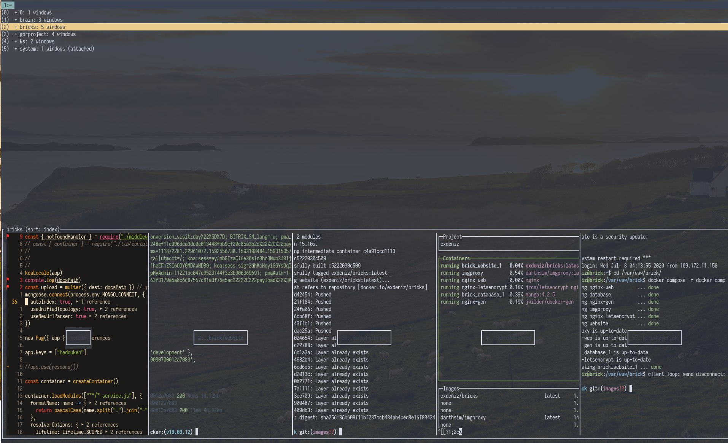This screenshot has width=728, height=443.
Task: Click 'ng imgproxy ... done' line
Action: [620, 309]
